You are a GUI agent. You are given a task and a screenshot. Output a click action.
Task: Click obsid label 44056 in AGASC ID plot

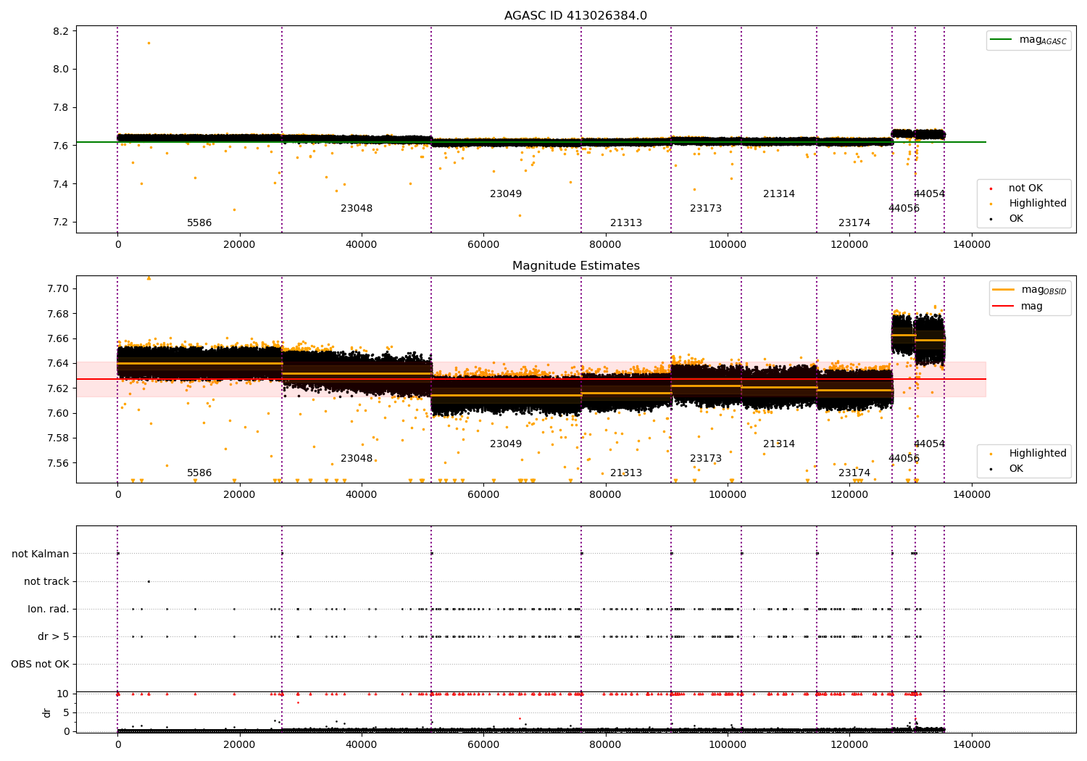tap(904, 209)
